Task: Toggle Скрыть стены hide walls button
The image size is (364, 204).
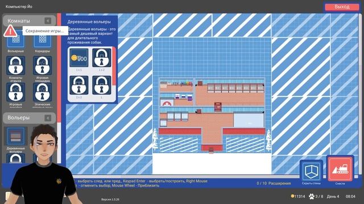Action: 311,172
